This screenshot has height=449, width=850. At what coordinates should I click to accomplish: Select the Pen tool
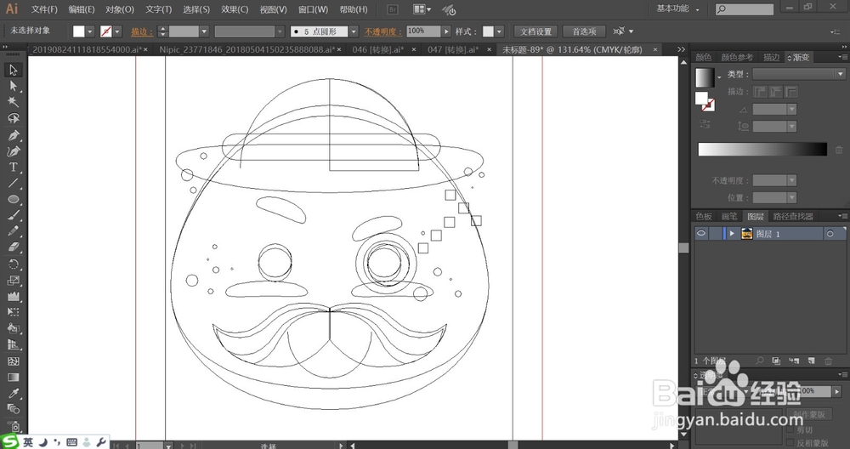click(13, 135)
